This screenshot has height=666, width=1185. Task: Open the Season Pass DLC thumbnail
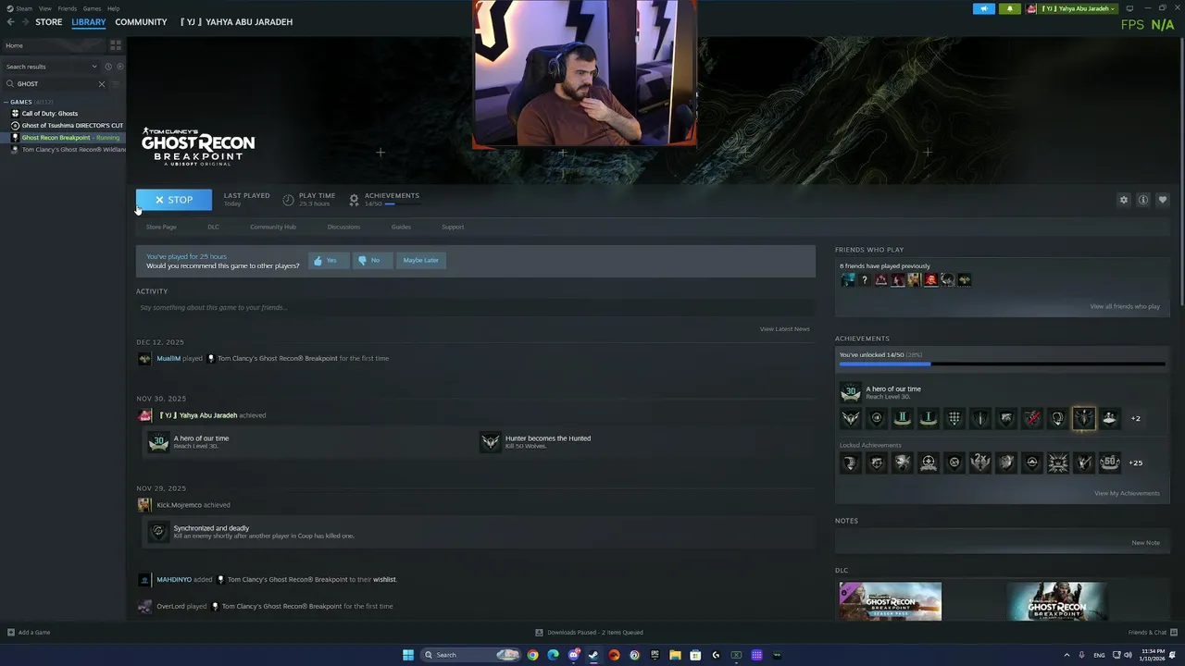coord(891,601)
